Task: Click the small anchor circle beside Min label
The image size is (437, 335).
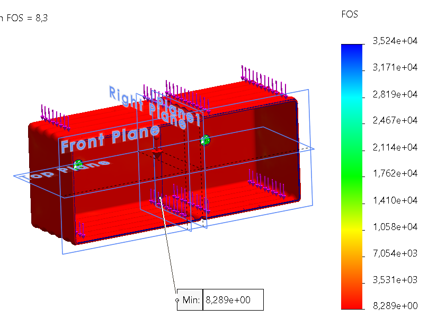Action: point(177,301)
